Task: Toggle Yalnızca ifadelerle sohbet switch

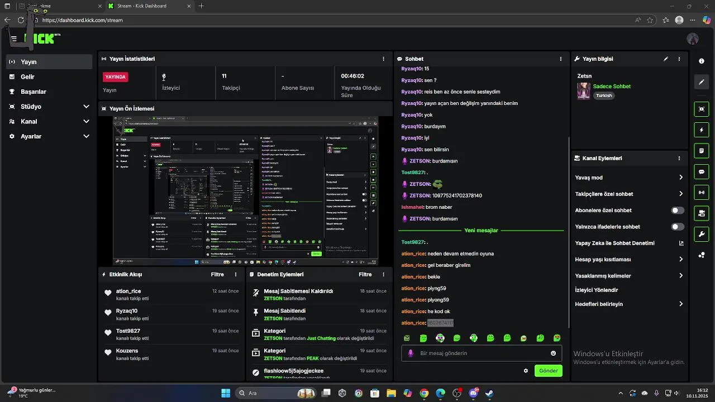Action: click(x=678, y=227)
